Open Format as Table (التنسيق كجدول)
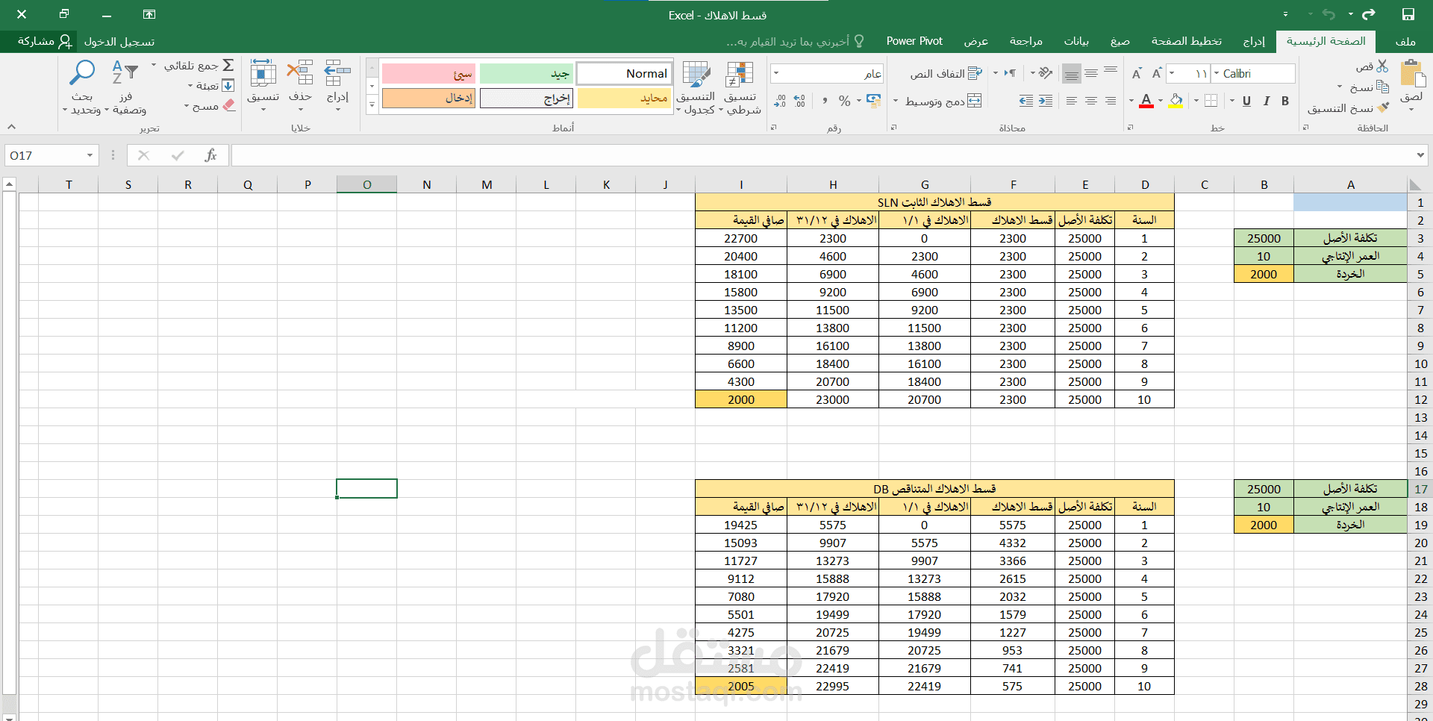1433x721 pixels. click(696, 87)
